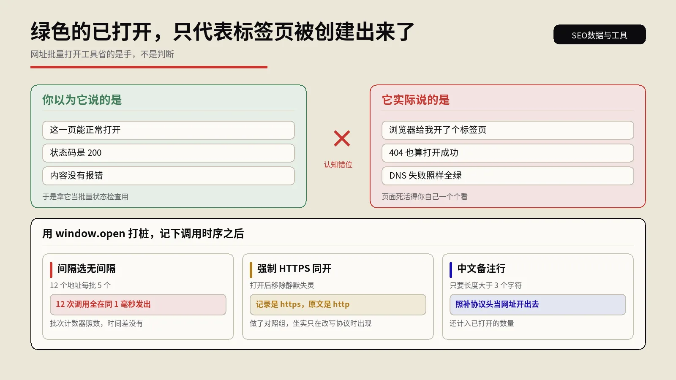Click text 只要长度大于 3 个字符
This screenshot has height=380, width=676.
(x=485, y=285)
